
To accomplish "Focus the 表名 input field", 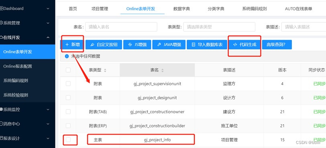I will (x=121, y=27).
